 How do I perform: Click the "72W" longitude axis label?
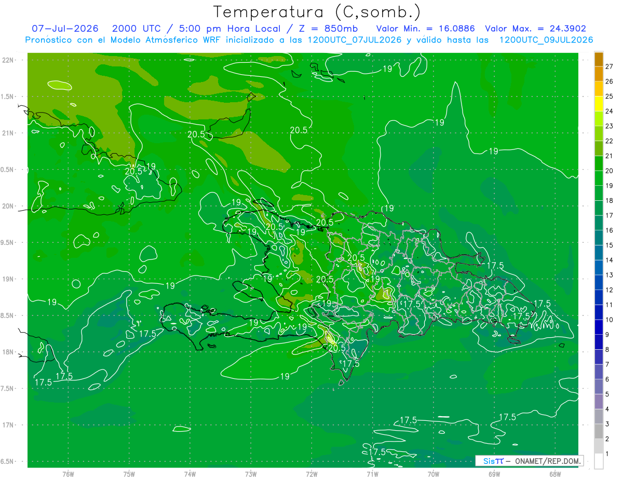click(311, 475)
